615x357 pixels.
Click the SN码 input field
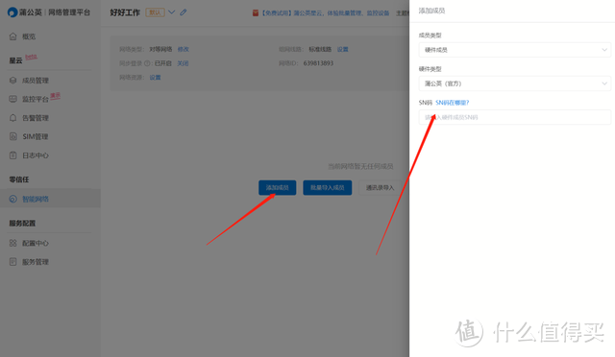tap(515, 117)
